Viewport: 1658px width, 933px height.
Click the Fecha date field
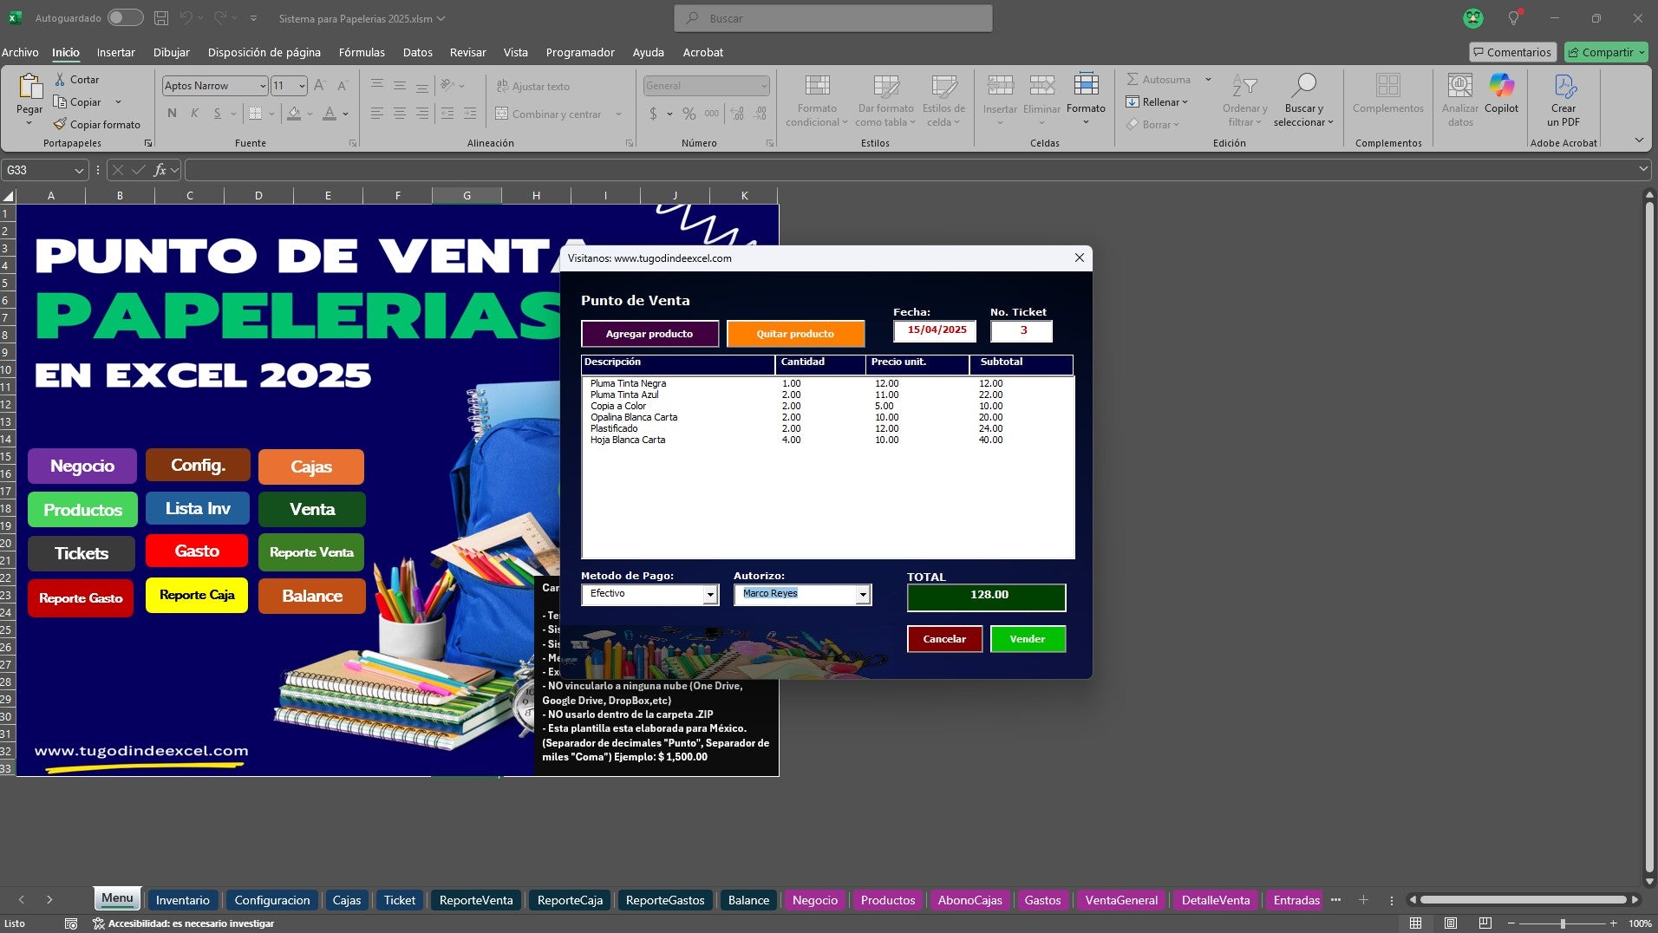[935, 330]
